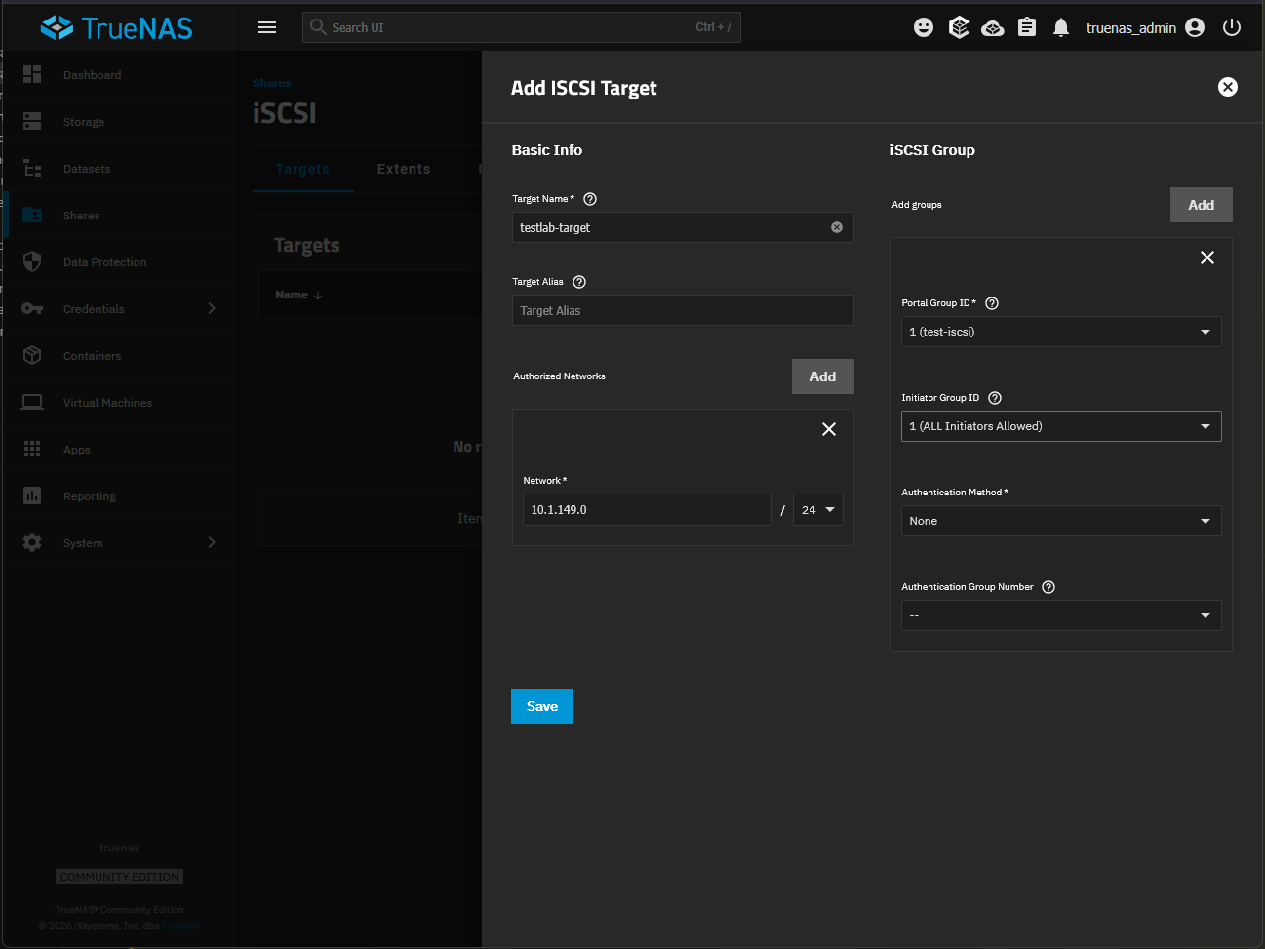Remove the authorized network entry

[x=829, y=429]
